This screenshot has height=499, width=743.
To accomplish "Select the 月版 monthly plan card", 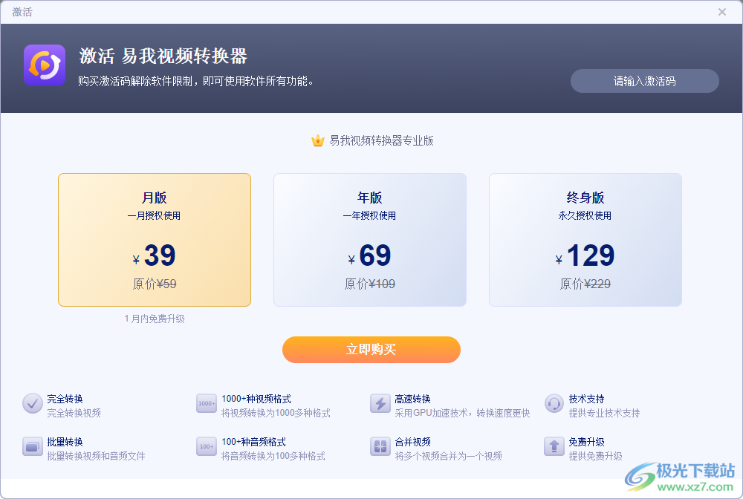I will pyautogui.click(x=155, y=240).
